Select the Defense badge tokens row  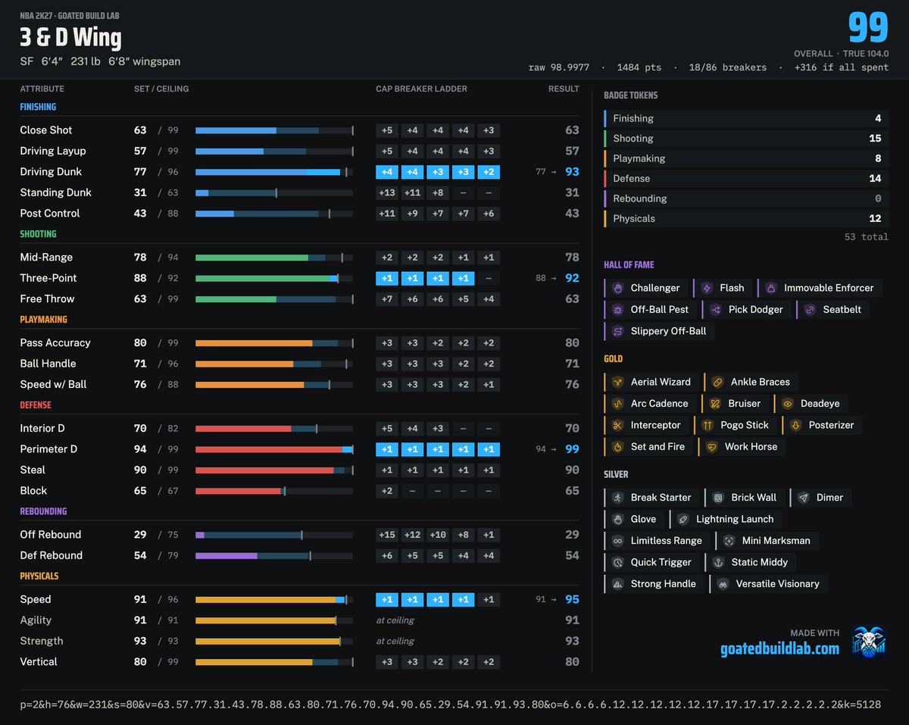[746, 179]
